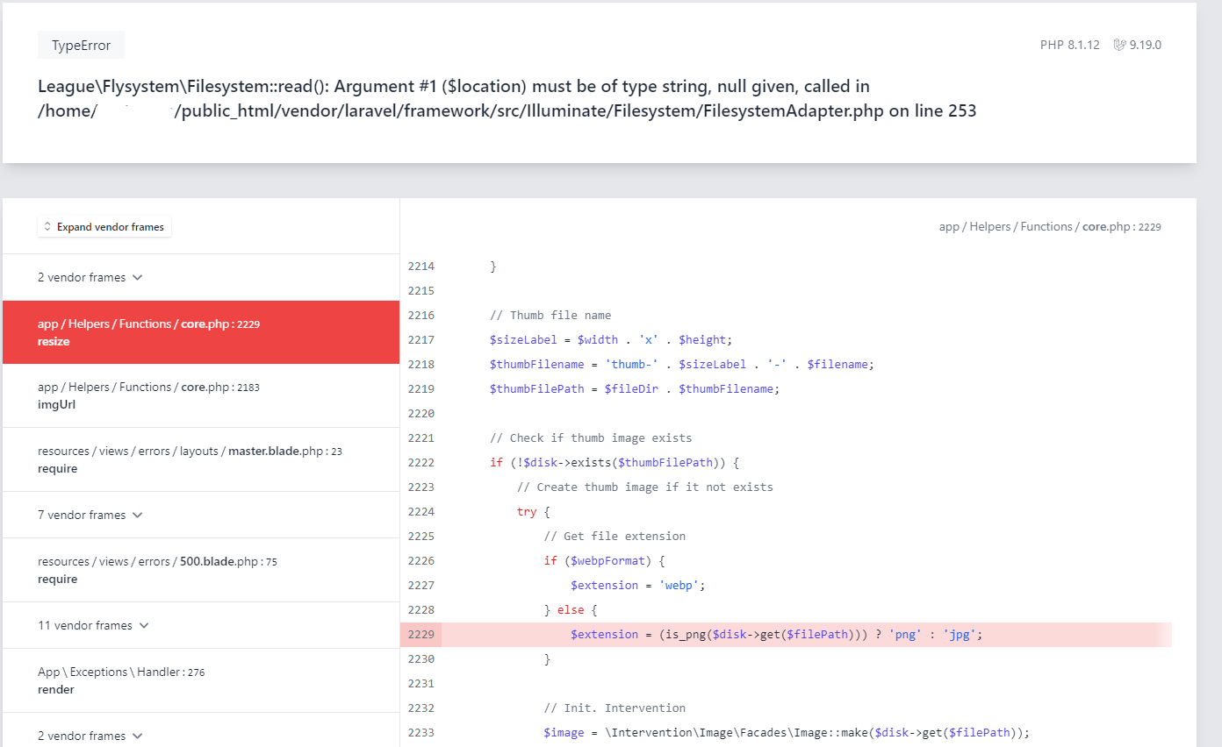Click the Laravel logo icon beside 9.19.0

(x=1119, y=45)
